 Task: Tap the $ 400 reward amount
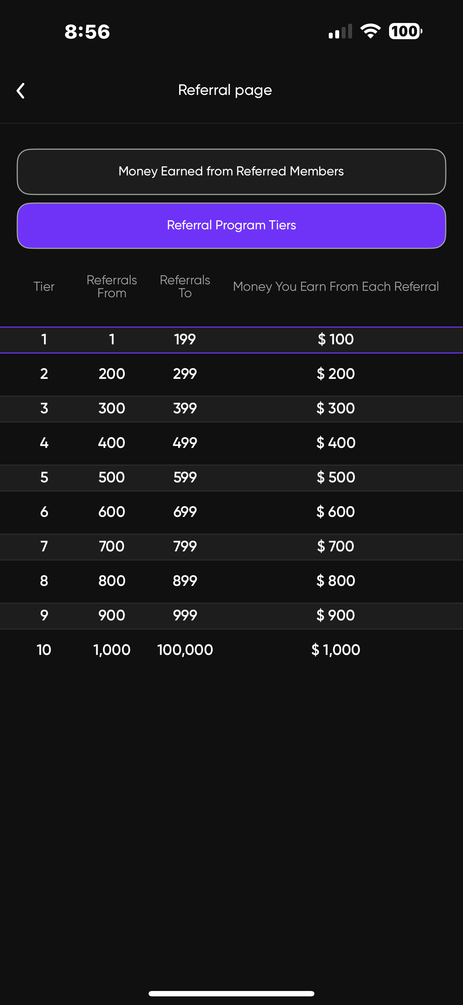336,443
